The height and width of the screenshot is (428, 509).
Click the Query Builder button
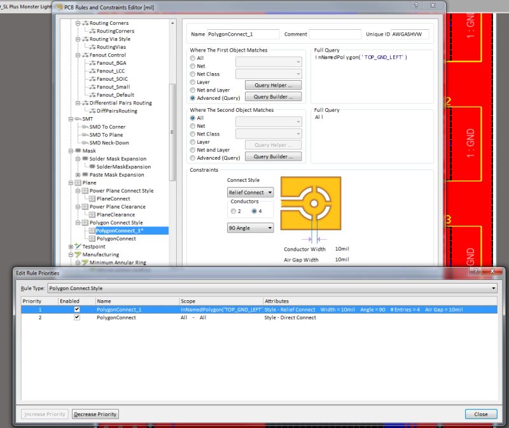[x=272, y=96]
